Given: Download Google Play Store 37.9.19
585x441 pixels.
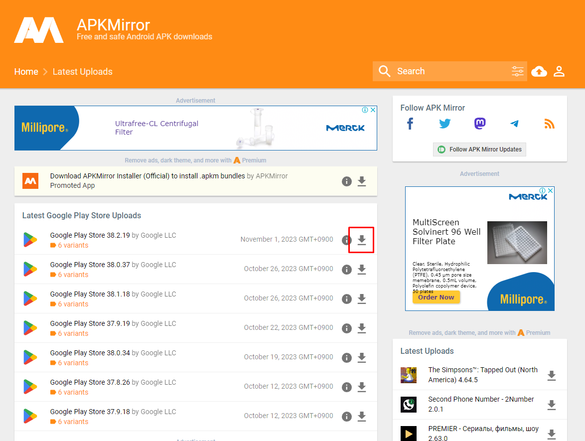Looking at the screenshot, I should (362, 328).
